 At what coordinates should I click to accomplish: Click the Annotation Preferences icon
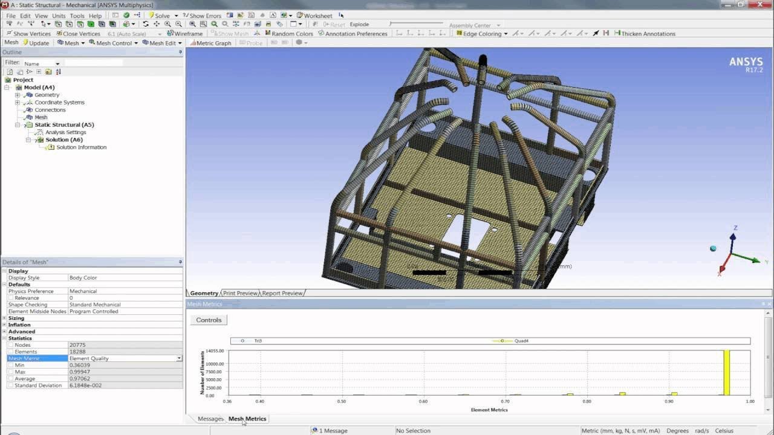tap(321, 33)
